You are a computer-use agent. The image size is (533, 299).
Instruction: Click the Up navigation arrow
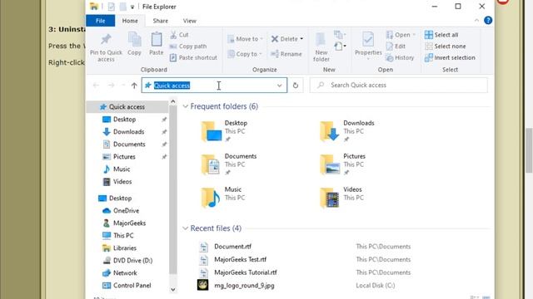pos(134,86)
